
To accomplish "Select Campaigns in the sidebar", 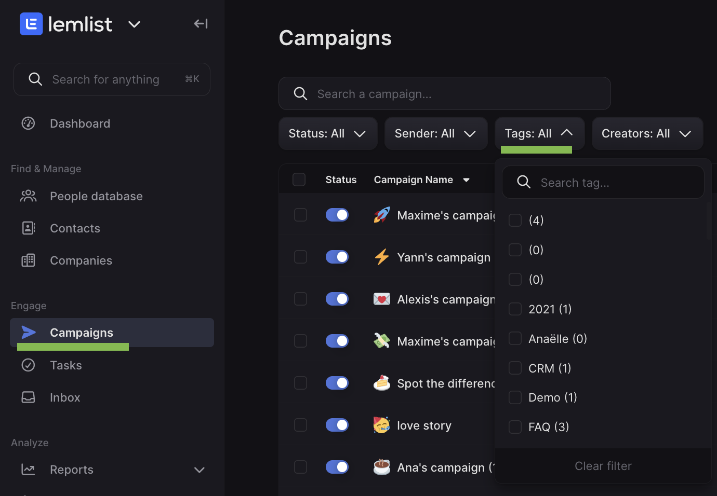I will (112, 333).
